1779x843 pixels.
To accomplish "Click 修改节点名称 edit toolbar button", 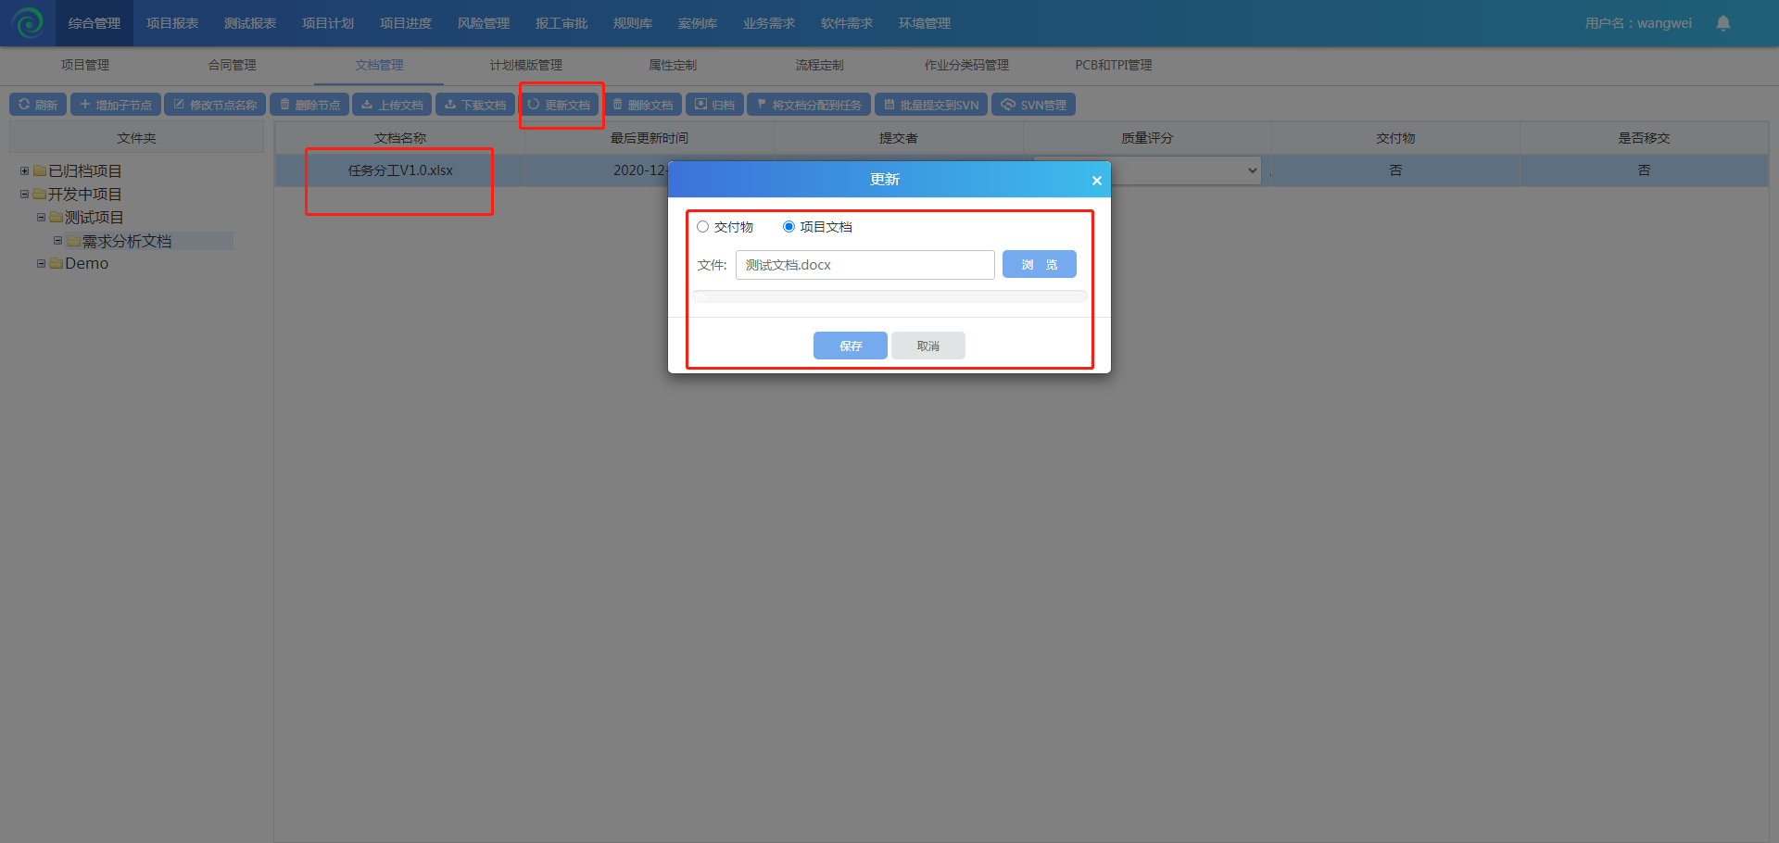I will (215, 105).
